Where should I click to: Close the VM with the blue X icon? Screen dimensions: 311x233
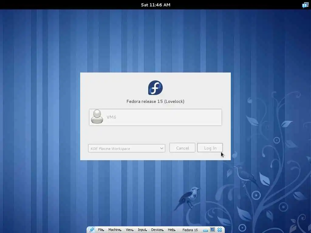pos(219,230)
